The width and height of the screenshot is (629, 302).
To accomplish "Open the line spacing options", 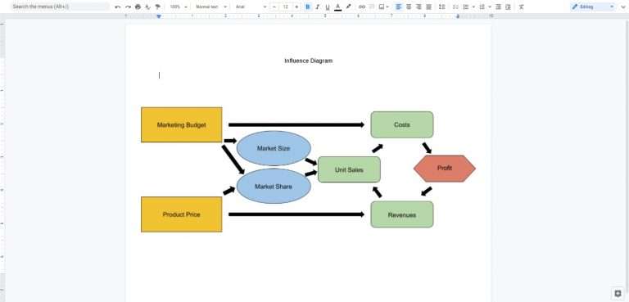I will (441, 7).
